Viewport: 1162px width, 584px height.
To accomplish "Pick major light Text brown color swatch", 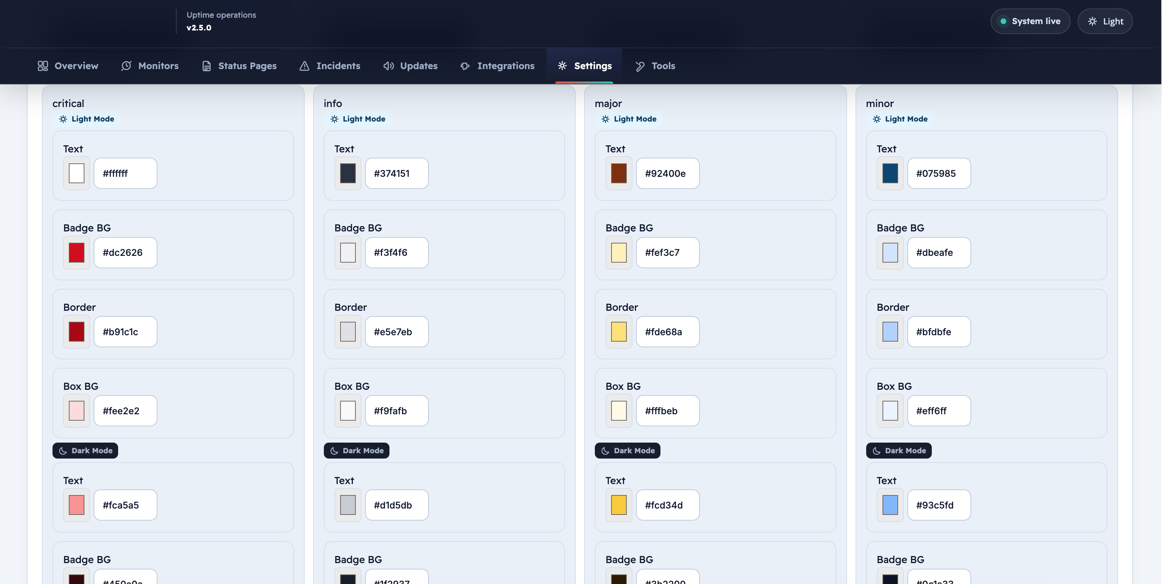I will [619, 174].
